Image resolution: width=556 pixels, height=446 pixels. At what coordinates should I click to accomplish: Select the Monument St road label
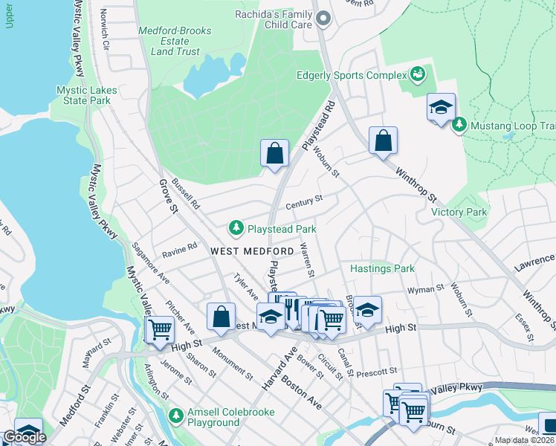(233, 363)
